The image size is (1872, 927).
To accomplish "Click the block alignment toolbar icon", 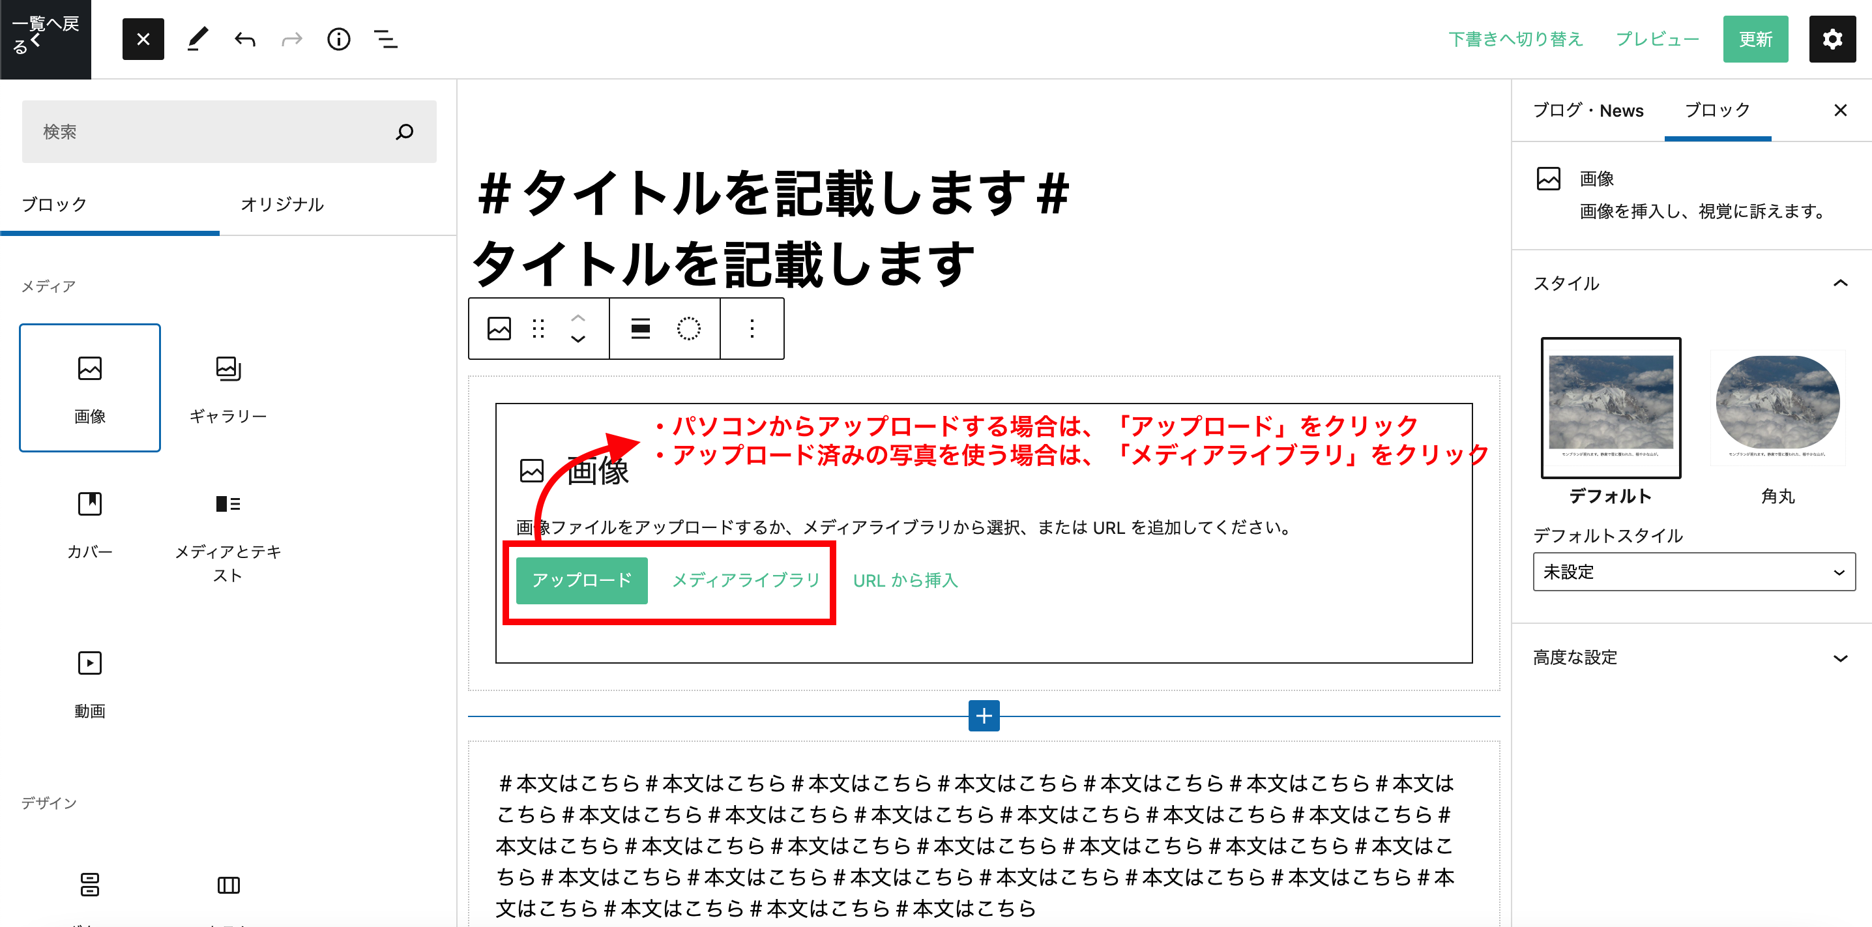I will click(640, 329).
